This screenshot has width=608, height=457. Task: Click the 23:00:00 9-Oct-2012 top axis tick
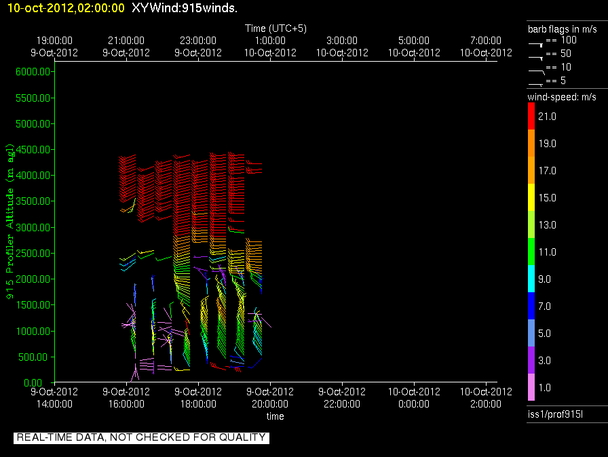pyautogui.click(x=197, y=47)
